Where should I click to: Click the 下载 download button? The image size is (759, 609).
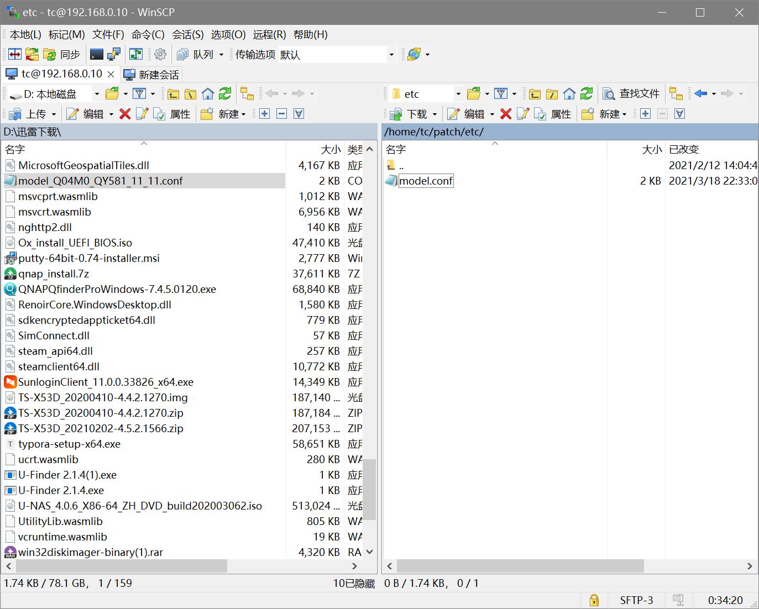coord(410,114)
